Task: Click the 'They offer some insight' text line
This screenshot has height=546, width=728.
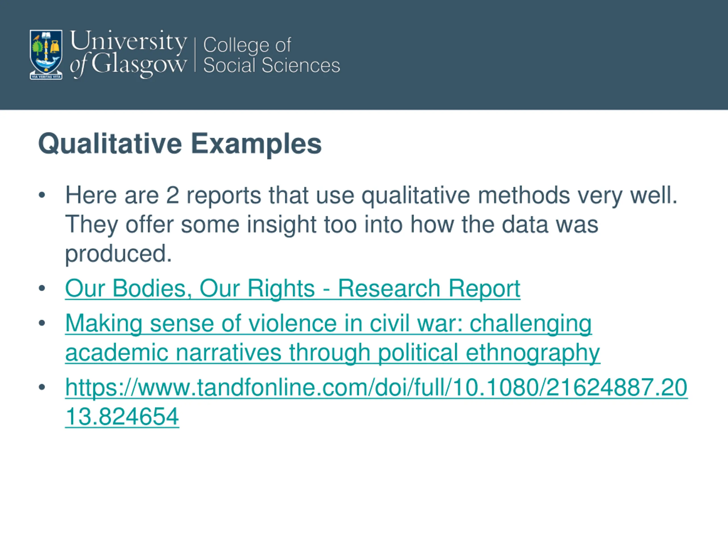Action: pos(331,224)
